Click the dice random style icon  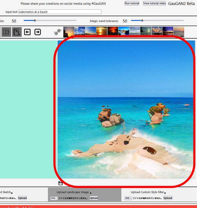pos(58,32)
